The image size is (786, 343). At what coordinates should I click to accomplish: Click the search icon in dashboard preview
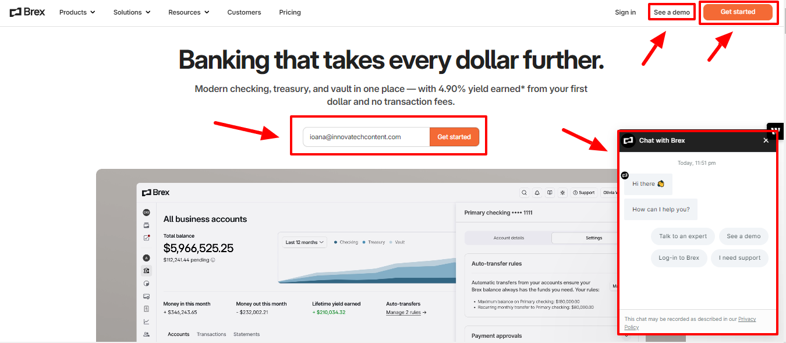point(525,192)
